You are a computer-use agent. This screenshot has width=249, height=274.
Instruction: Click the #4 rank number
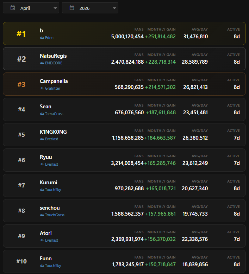[x=21, y=109]
